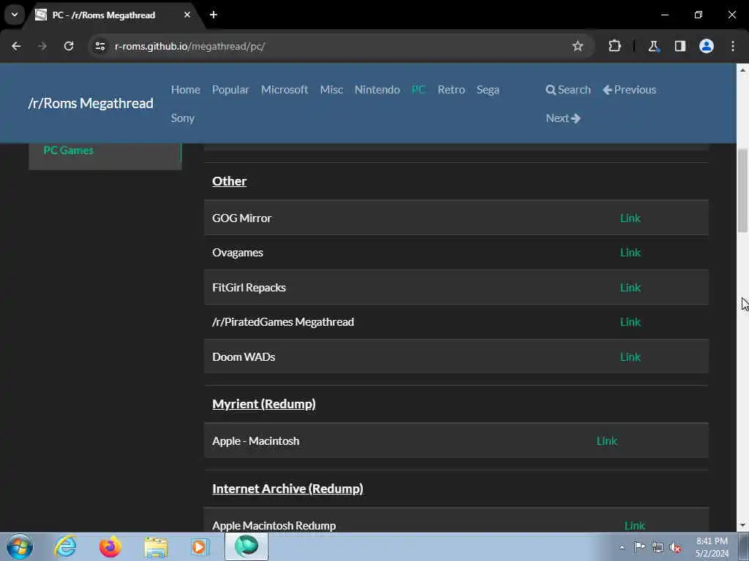Open the Sony nav item

pos(182,118)
